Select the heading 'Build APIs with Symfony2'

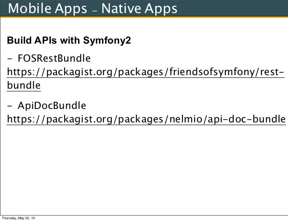pyautogui.click(x=69, y=40)
